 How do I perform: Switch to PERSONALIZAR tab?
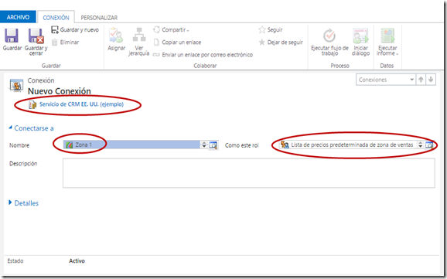pos(99,18)
